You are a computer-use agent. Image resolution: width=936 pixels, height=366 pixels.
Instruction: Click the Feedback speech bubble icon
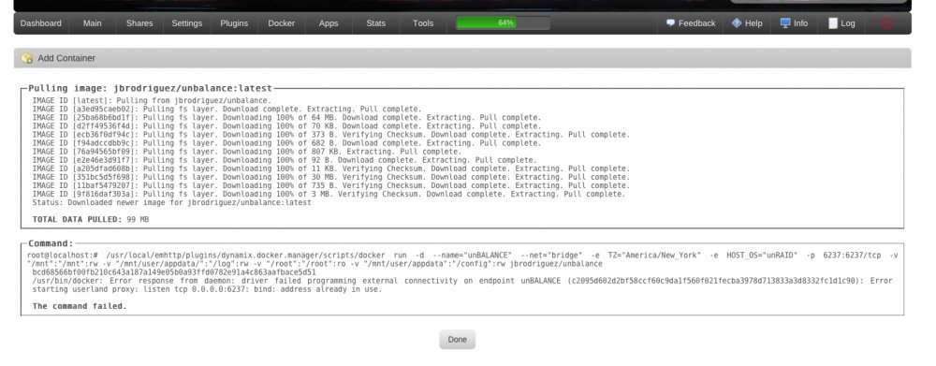coord(670,23)
